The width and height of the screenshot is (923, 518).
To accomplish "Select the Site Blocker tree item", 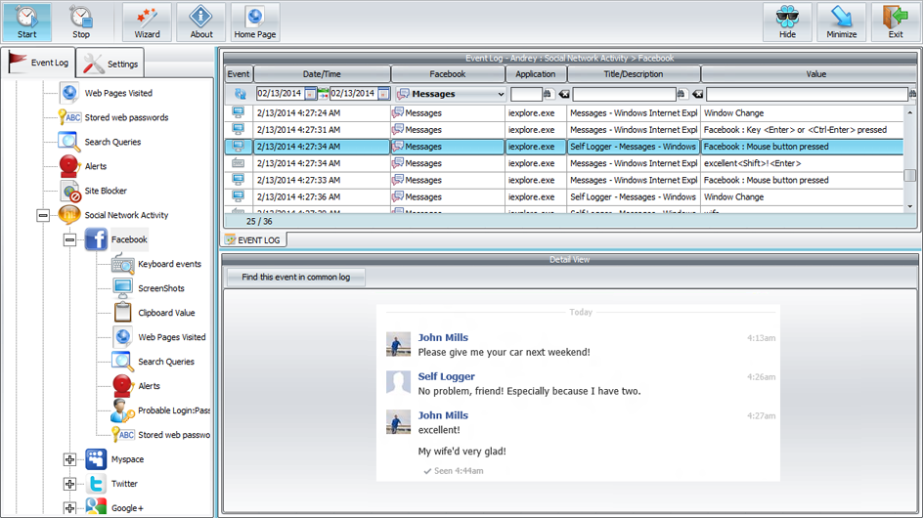I will pos(105,191).
